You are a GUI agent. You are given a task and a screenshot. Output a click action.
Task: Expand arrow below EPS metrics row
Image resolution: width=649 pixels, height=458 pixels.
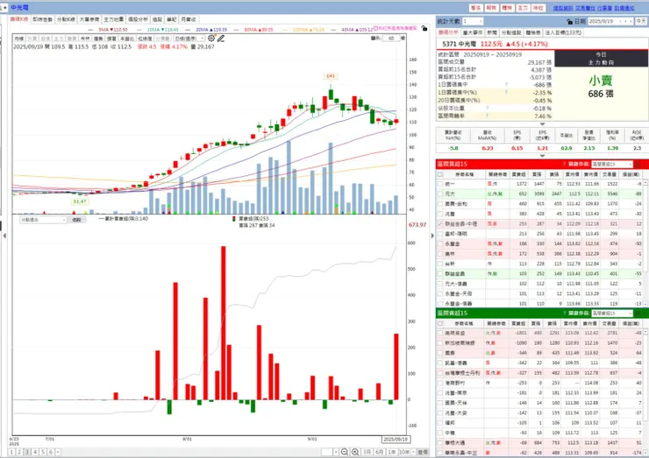point(542,156)
